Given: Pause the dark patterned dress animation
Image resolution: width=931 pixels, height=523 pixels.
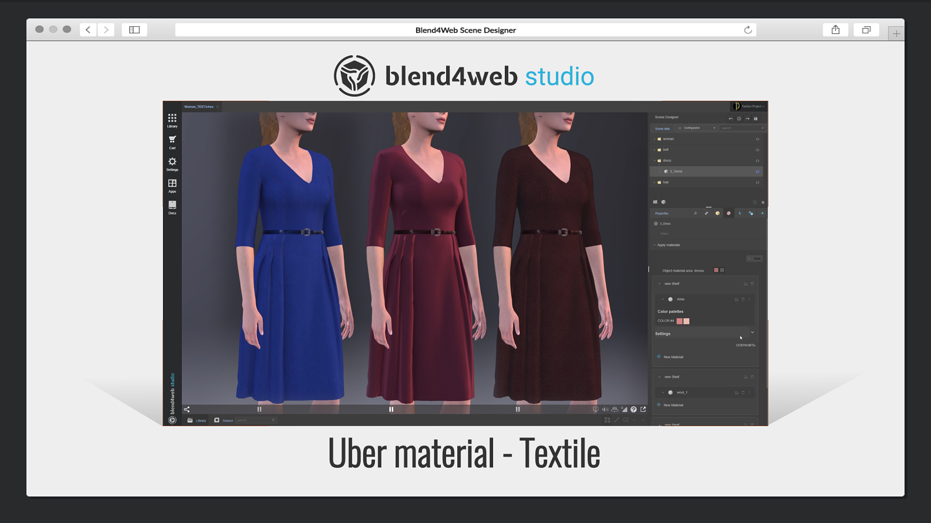Looking at the screenshot, I should tap(518, 409).
